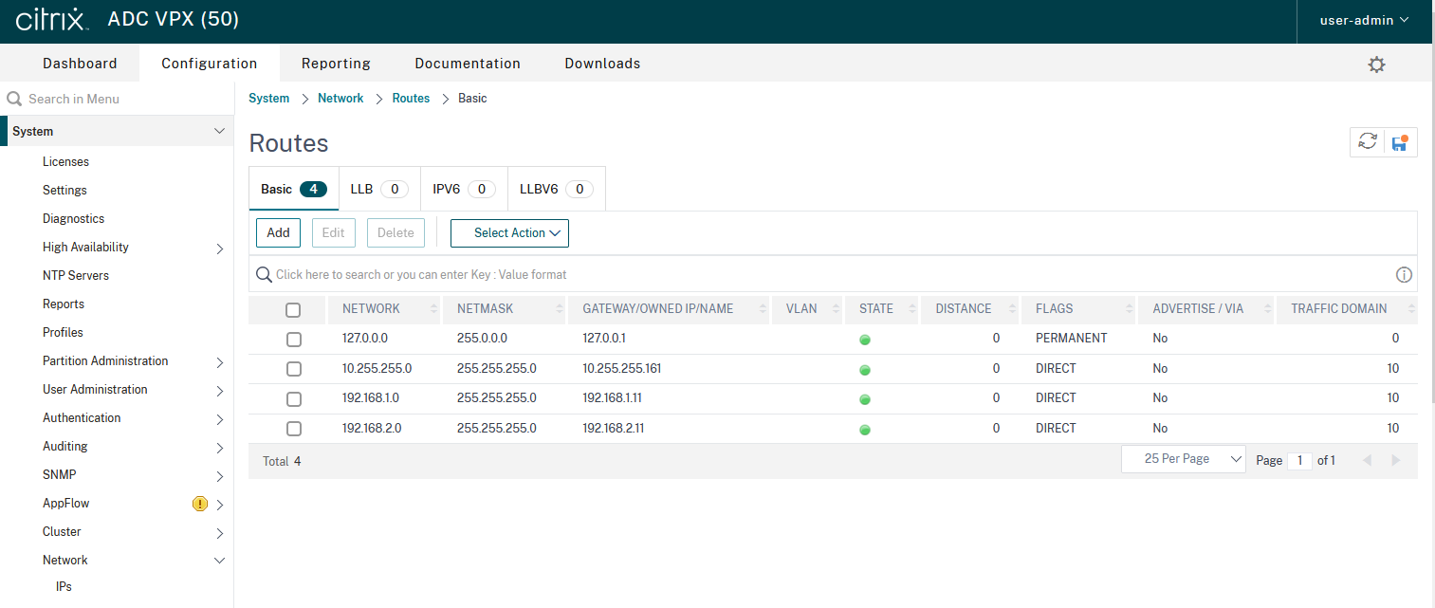Click the sort icon on the NETWORK column
Viewport: 1435px width, 608px height.
434,309
